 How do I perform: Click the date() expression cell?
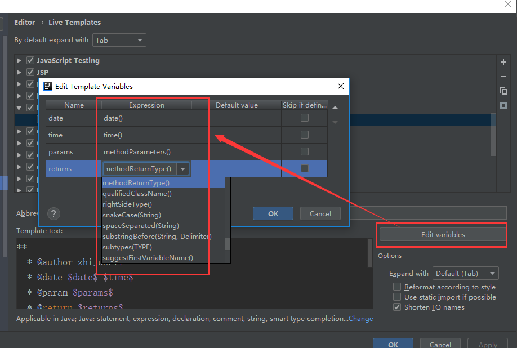[146, 118]
